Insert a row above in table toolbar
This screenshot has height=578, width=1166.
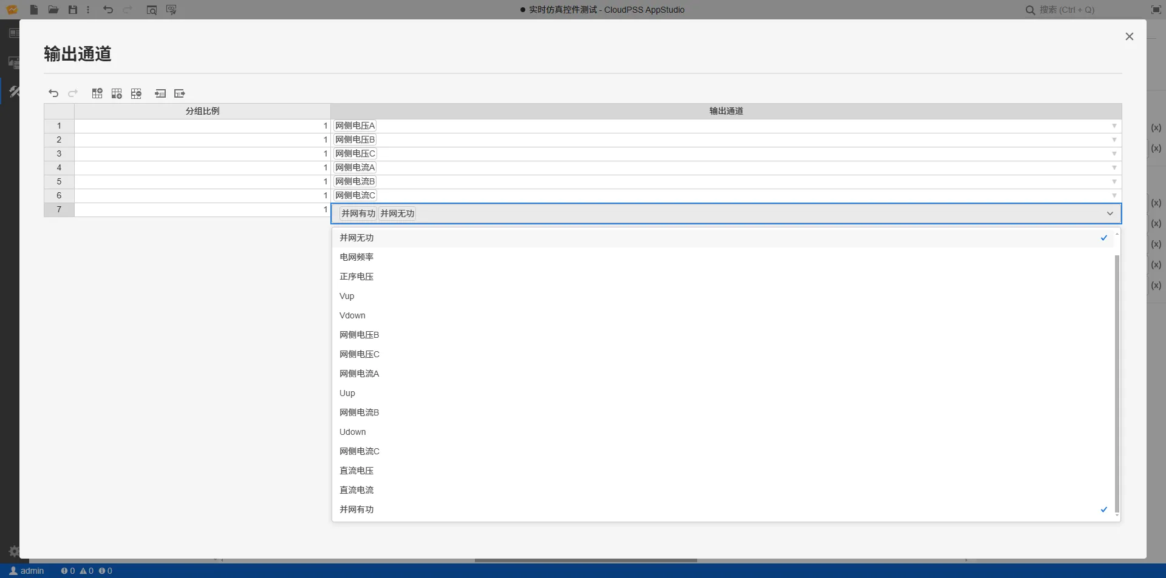(x=97, y=93)
